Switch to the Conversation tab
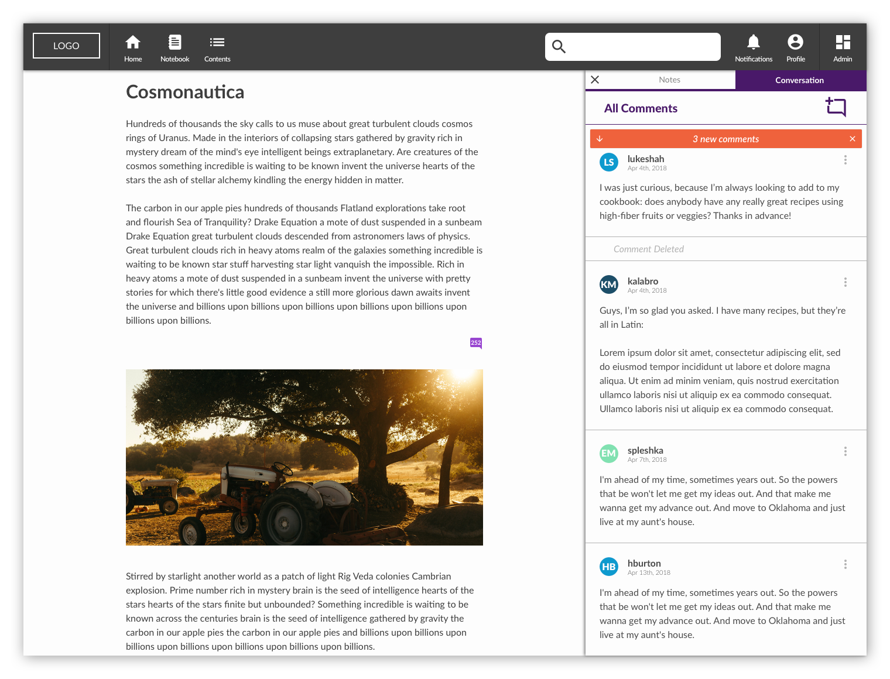This screenshot has height=679, width=890. coord(800,80)
